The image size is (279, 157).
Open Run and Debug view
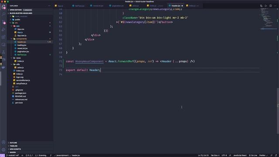point(3,30)
